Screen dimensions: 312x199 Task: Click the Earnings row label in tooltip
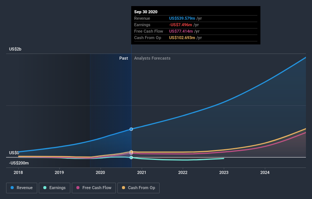[x=142, y=25]
